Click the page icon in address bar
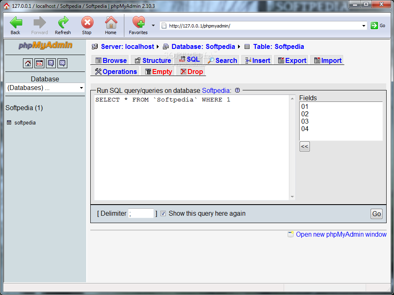 164,25
